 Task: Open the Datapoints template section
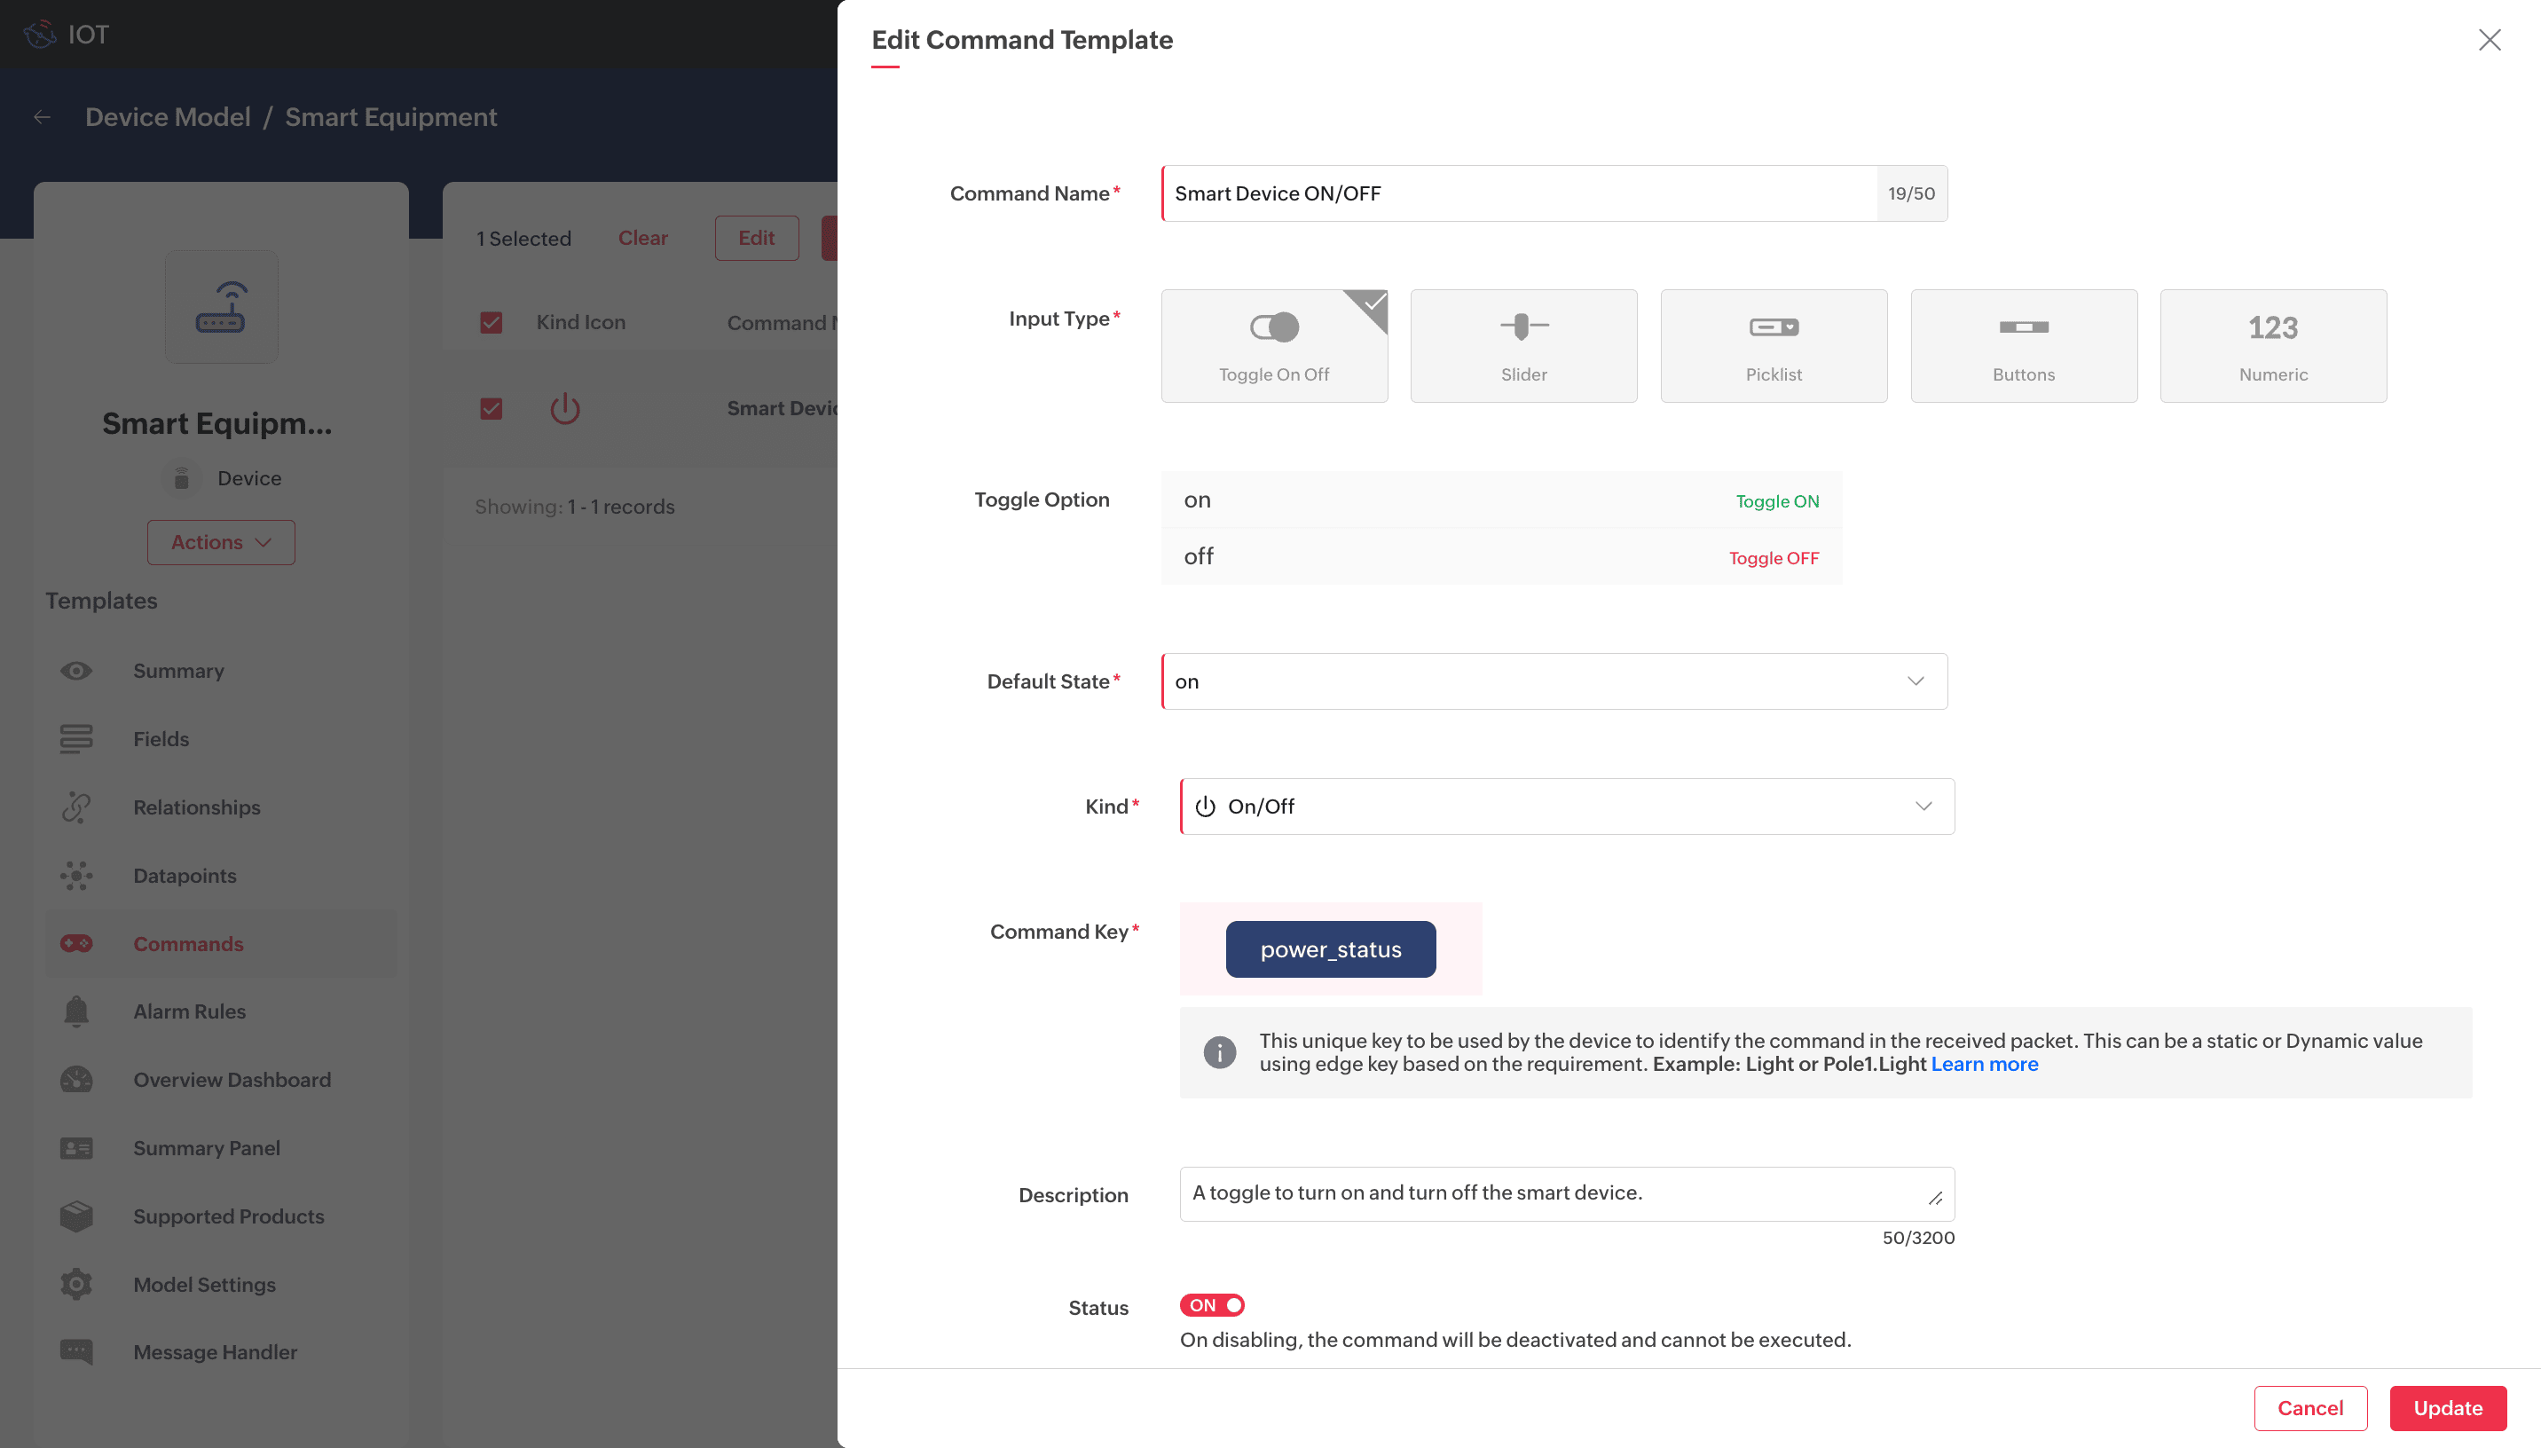[185, 875]
